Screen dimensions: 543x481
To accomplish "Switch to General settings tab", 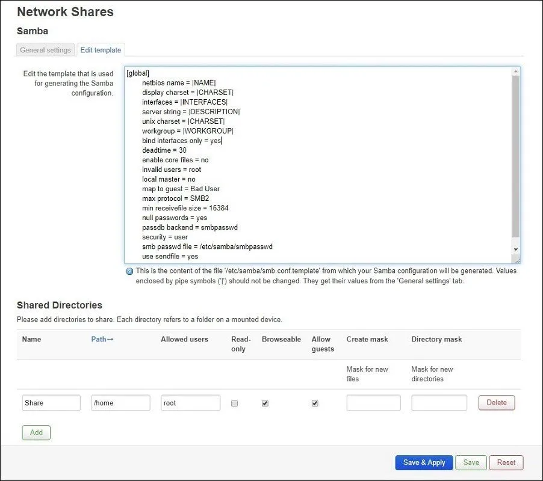I will pyautogui.click(x=45, y=50).
